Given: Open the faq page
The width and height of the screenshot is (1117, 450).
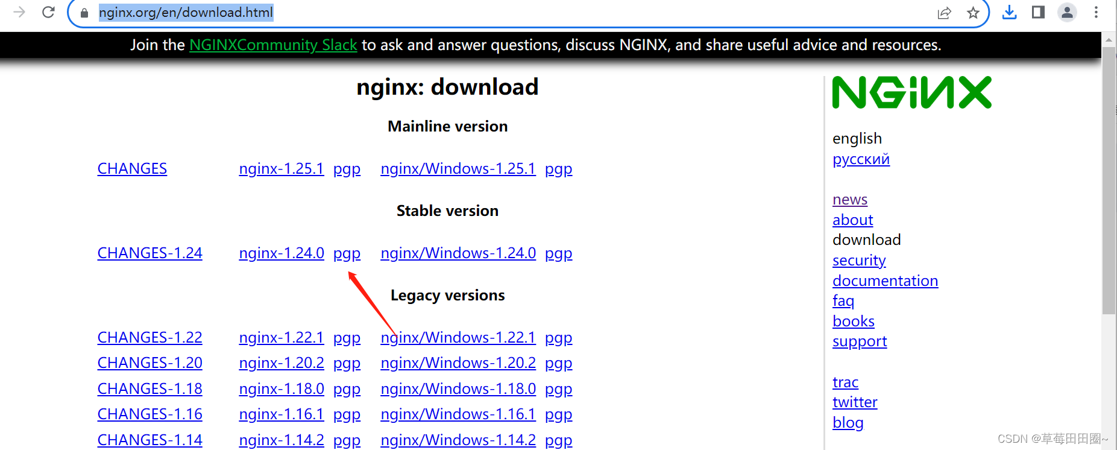Looking at the screenshot, I should (843, 301).
